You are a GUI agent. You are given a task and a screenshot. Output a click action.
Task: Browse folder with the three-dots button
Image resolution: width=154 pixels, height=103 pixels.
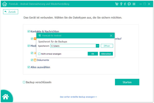tap(98, 46)
